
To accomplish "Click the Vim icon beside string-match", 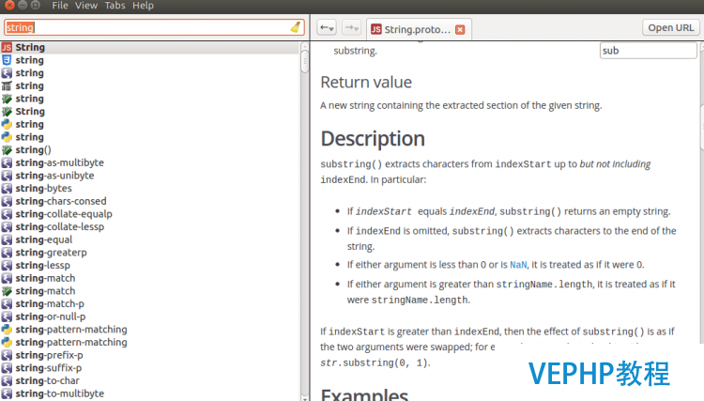I will click(7, 291).
